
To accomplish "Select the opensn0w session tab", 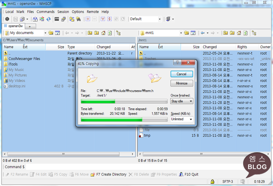I will point(13,26).
